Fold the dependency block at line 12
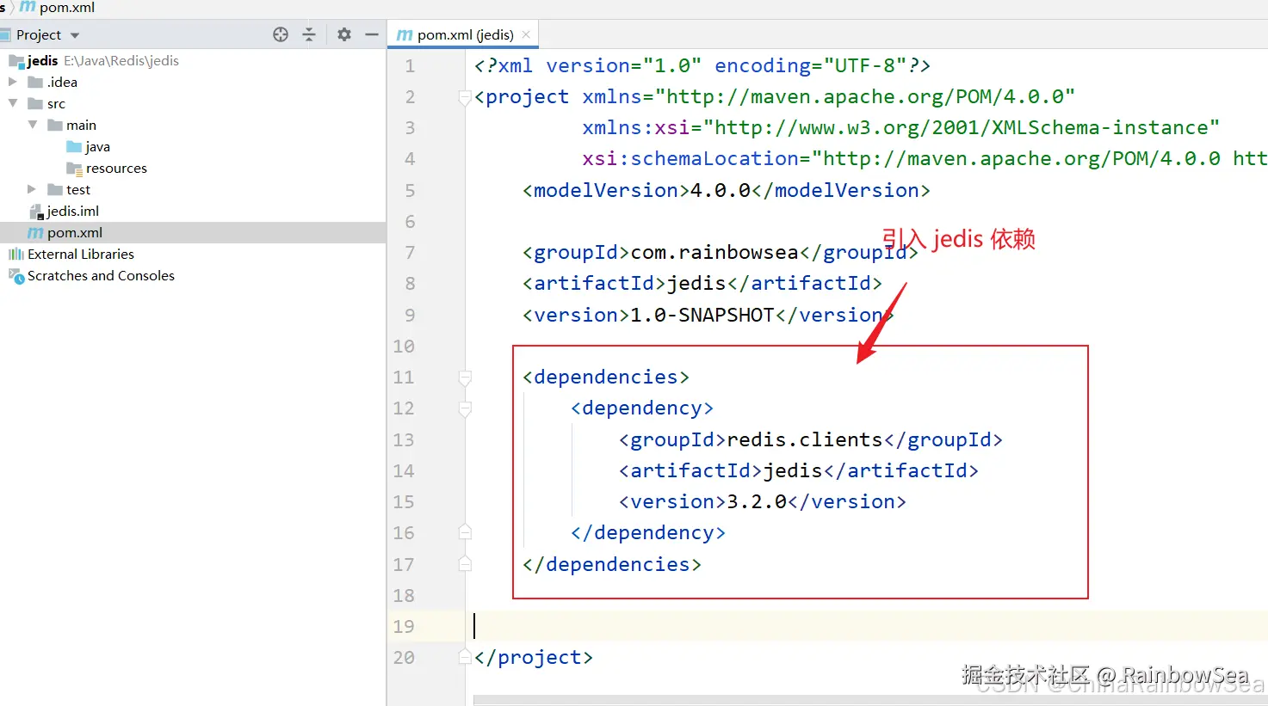Screen dimensions: 1268x706 (x=465, y=408)
